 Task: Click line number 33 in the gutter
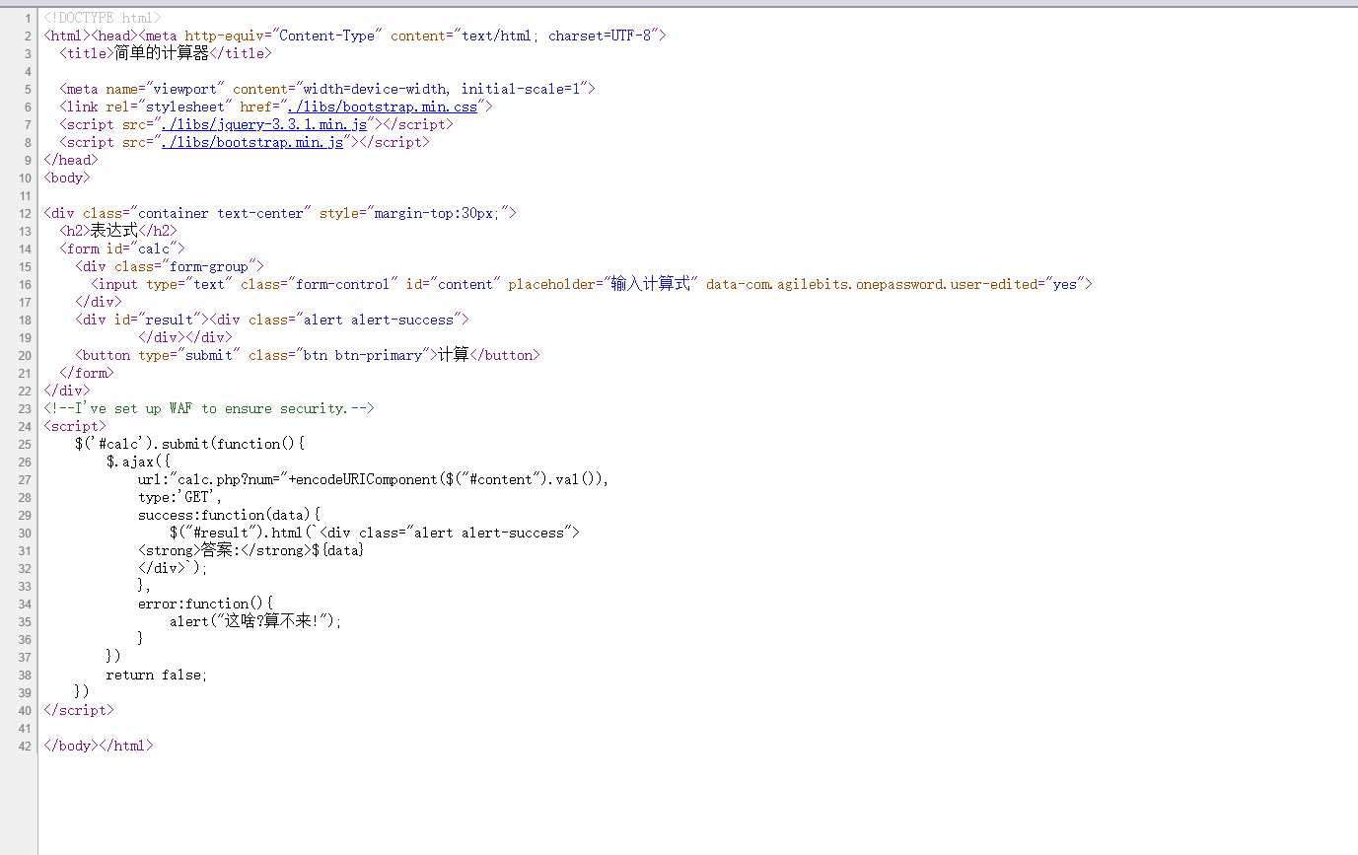(25, 586)
